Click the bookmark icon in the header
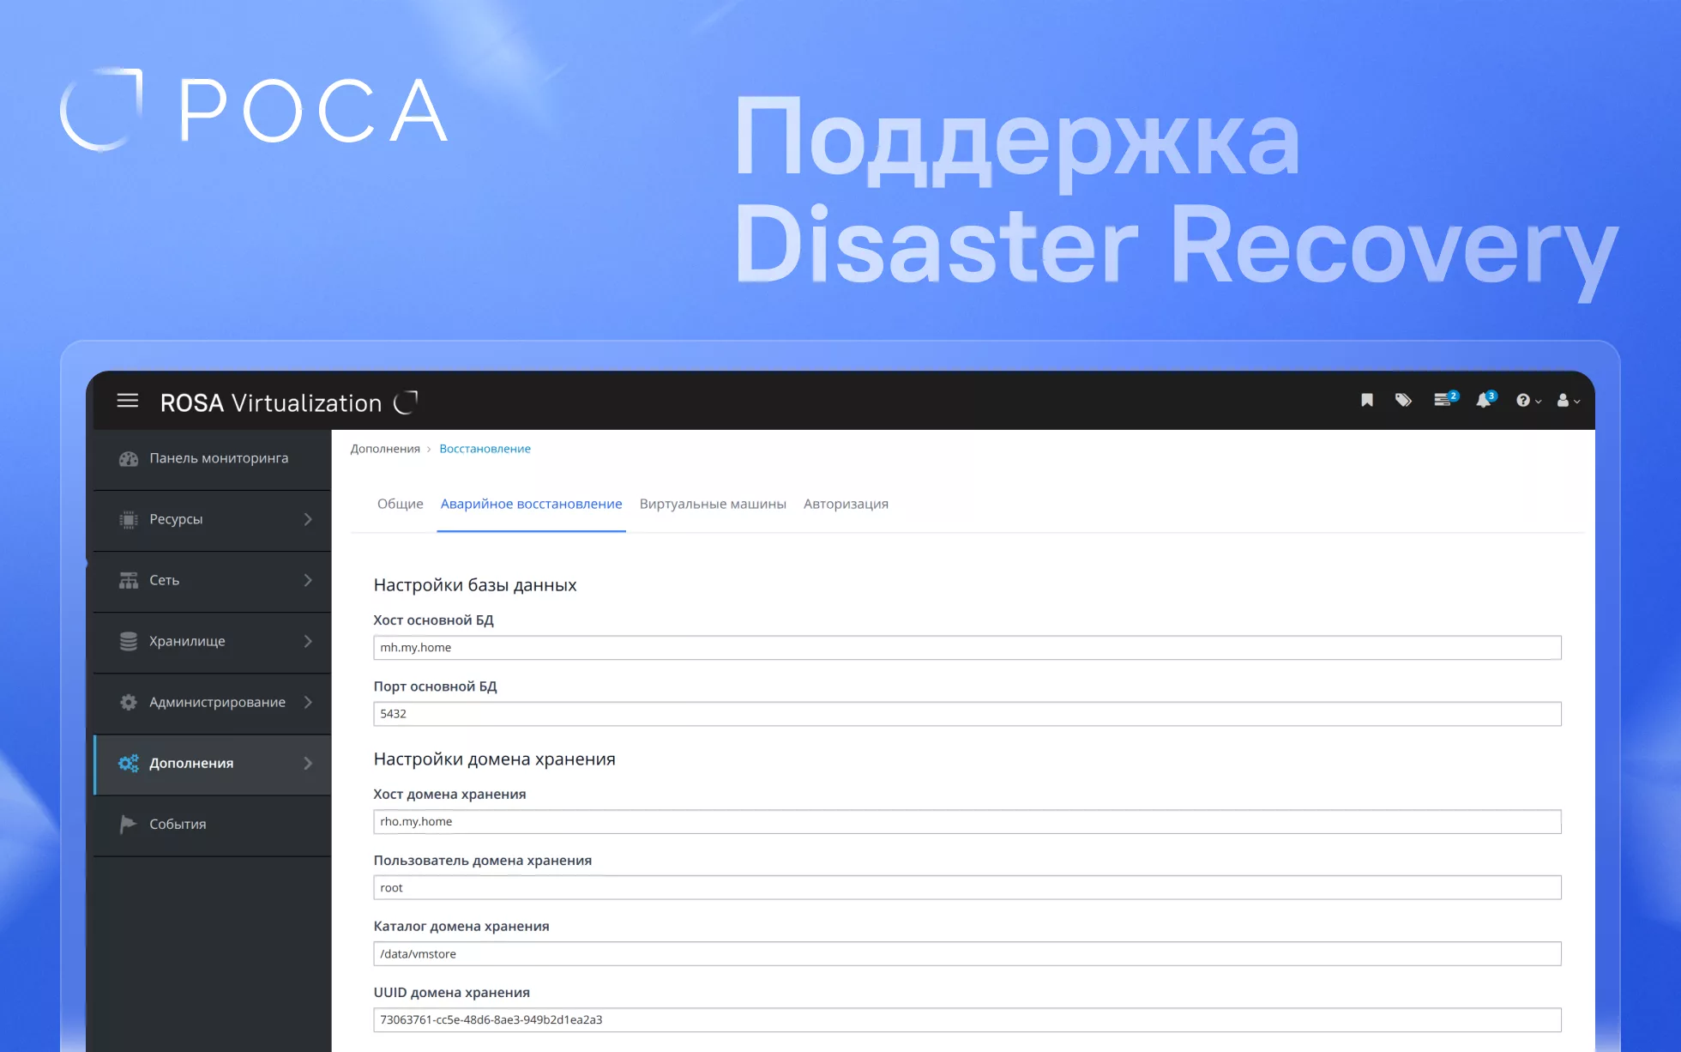 [x=1367, y=401]
